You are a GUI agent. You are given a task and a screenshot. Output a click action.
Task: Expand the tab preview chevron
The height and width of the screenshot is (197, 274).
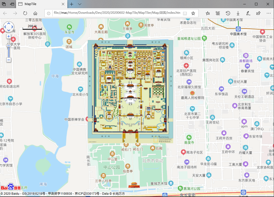pos(80,4)
